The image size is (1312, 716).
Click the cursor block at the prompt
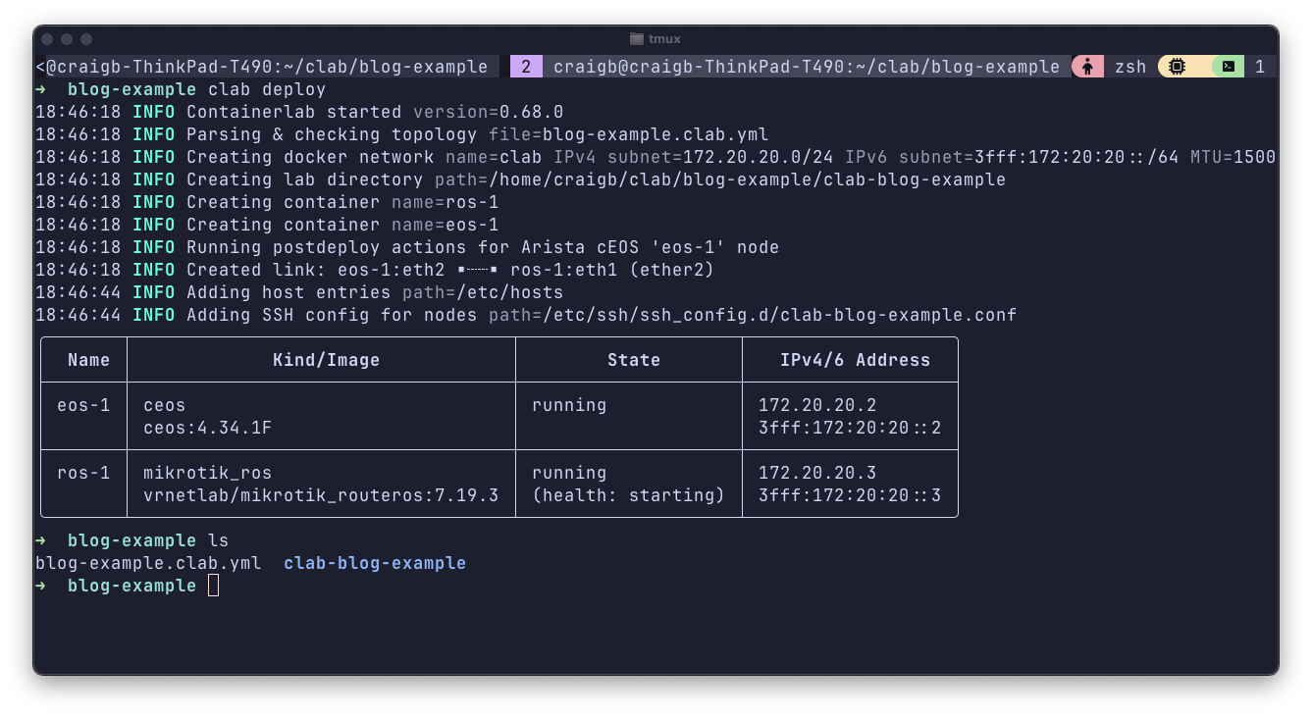tap(213, 586)
